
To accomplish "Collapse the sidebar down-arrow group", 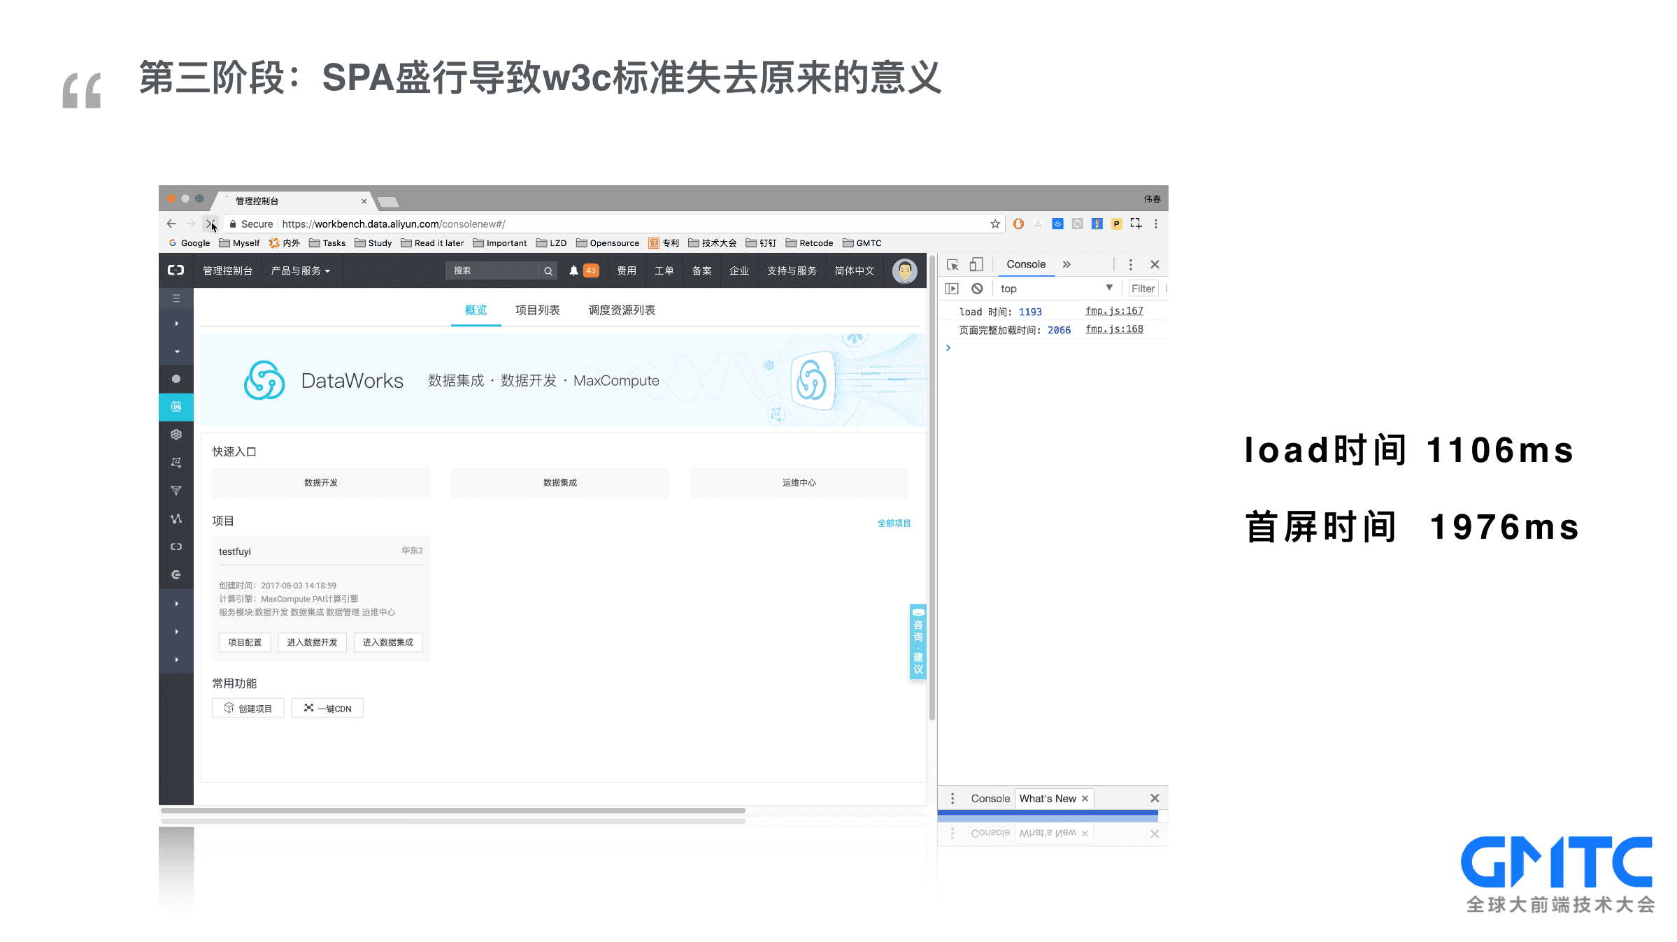I will [176, 352].
